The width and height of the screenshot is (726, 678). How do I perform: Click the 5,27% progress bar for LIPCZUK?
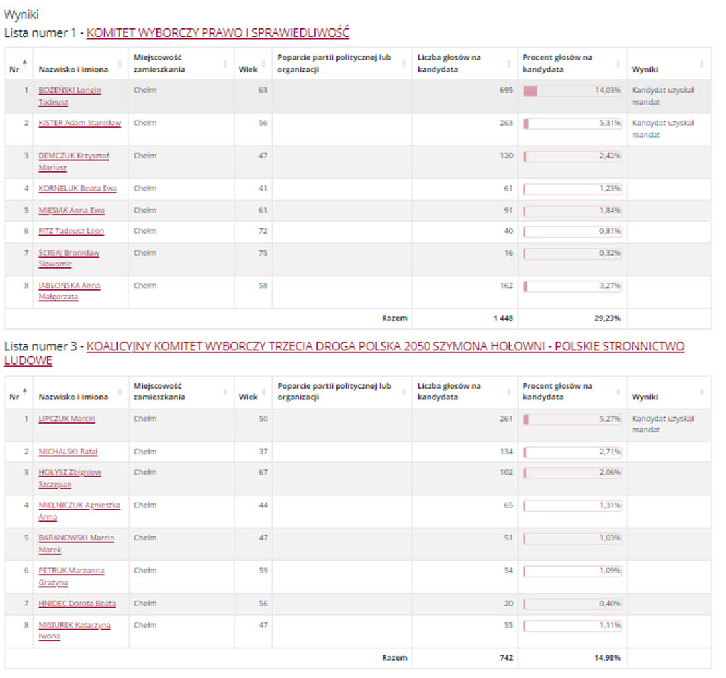(572, 419)
